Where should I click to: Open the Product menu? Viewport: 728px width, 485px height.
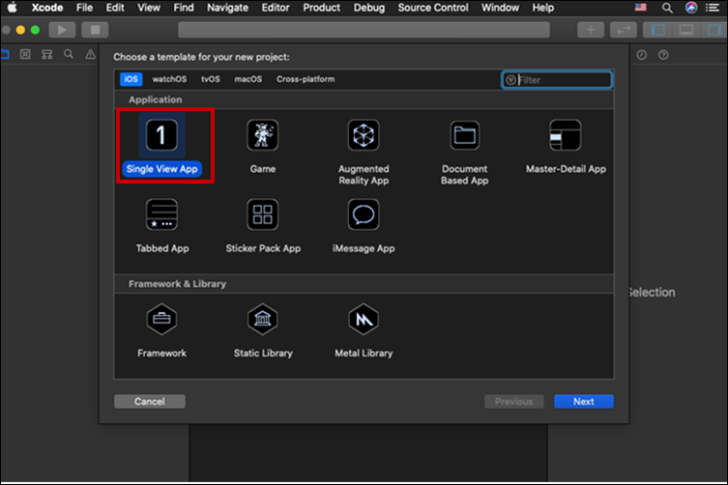tap(321, 8)
